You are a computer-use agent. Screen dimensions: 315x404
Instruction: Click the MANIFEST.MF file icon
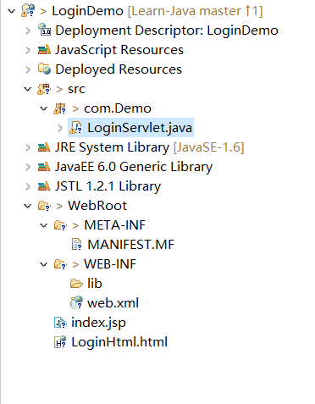[x=76, y=245]
